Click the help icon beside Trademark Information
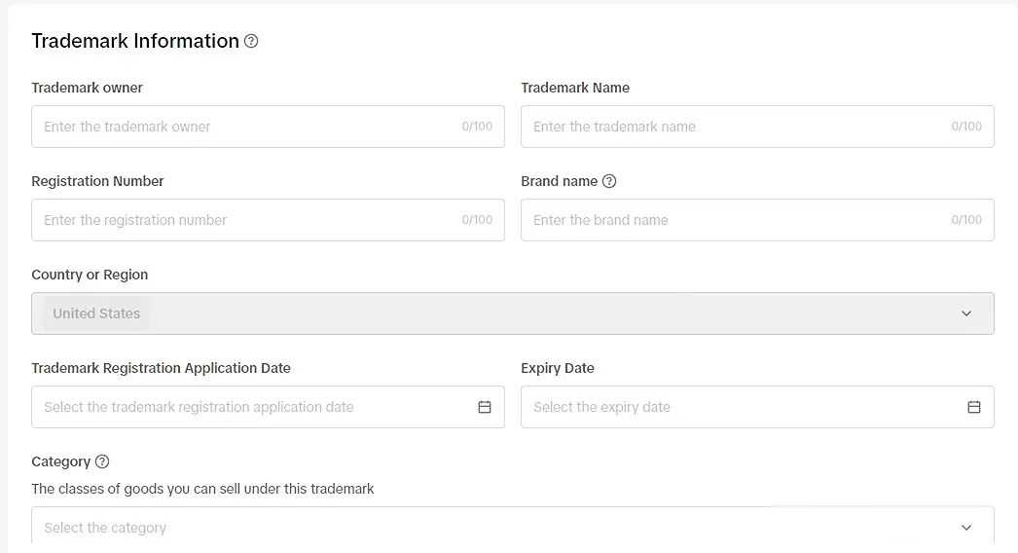This screenshot has width=1018, height=553. tap(251, 41)
